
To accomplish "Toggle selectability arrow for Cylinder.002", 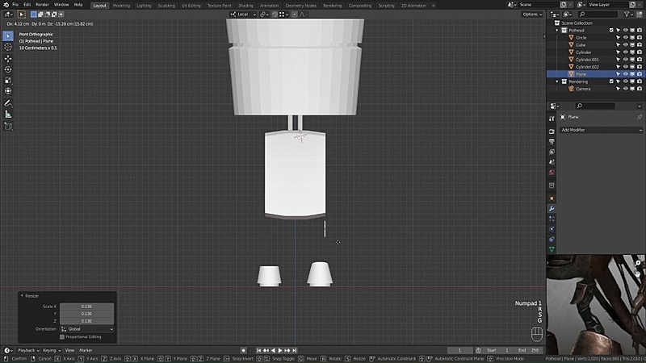I will tap(618, 67).
